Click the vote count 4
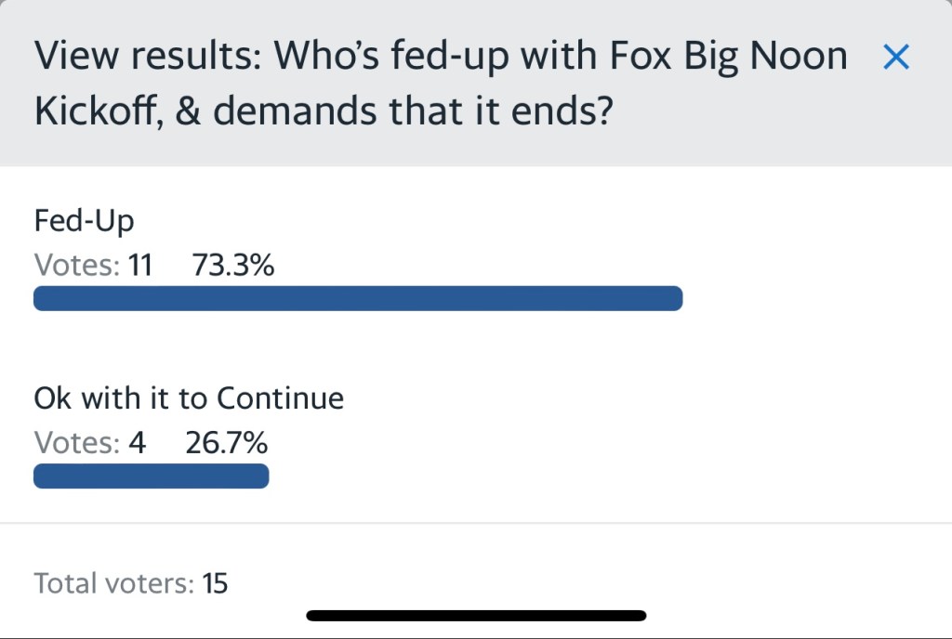Viewport: 952px width, 639px height. click(138, 443)
